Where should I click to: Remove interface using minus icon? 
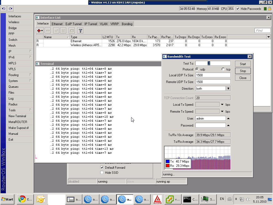[x=48, y=31]
